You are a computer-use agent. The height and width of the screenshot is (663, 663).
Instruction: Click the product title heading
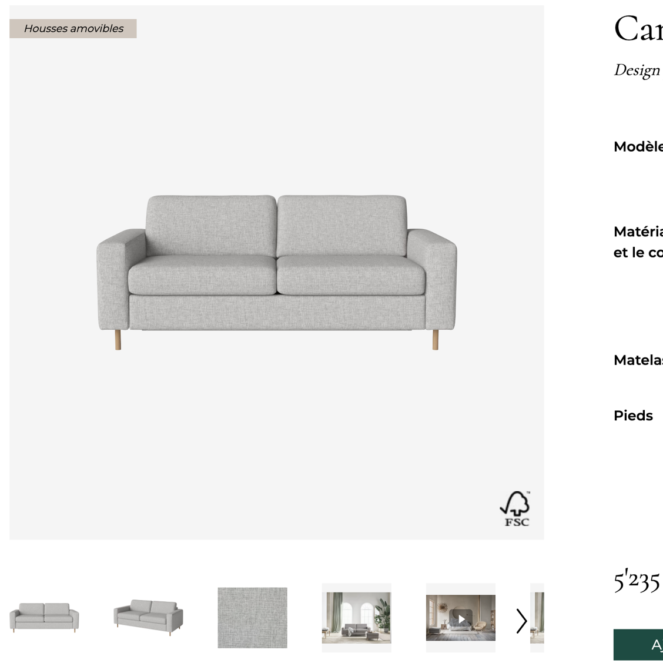click(x=638, y=28)
